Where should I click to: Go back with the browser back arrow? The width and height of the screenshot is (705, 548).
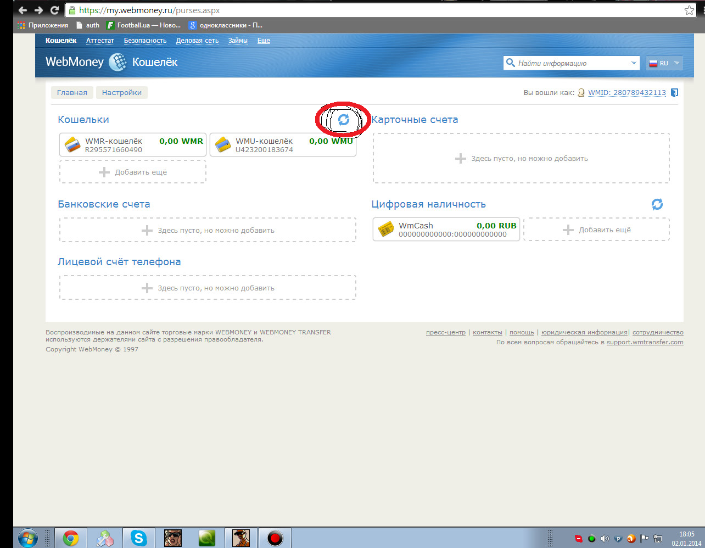point(23,10)
